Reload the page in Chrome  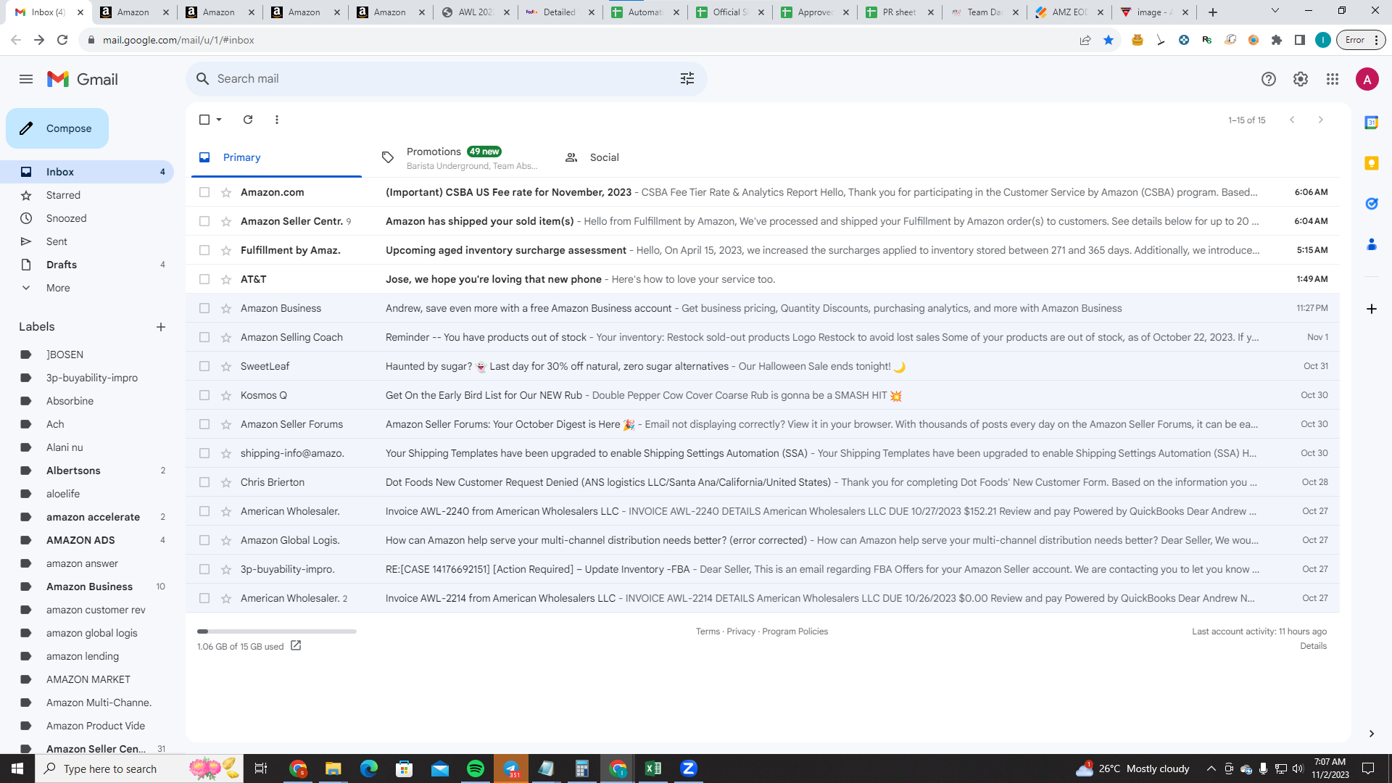pyautogui.click(x=62, y=40)
